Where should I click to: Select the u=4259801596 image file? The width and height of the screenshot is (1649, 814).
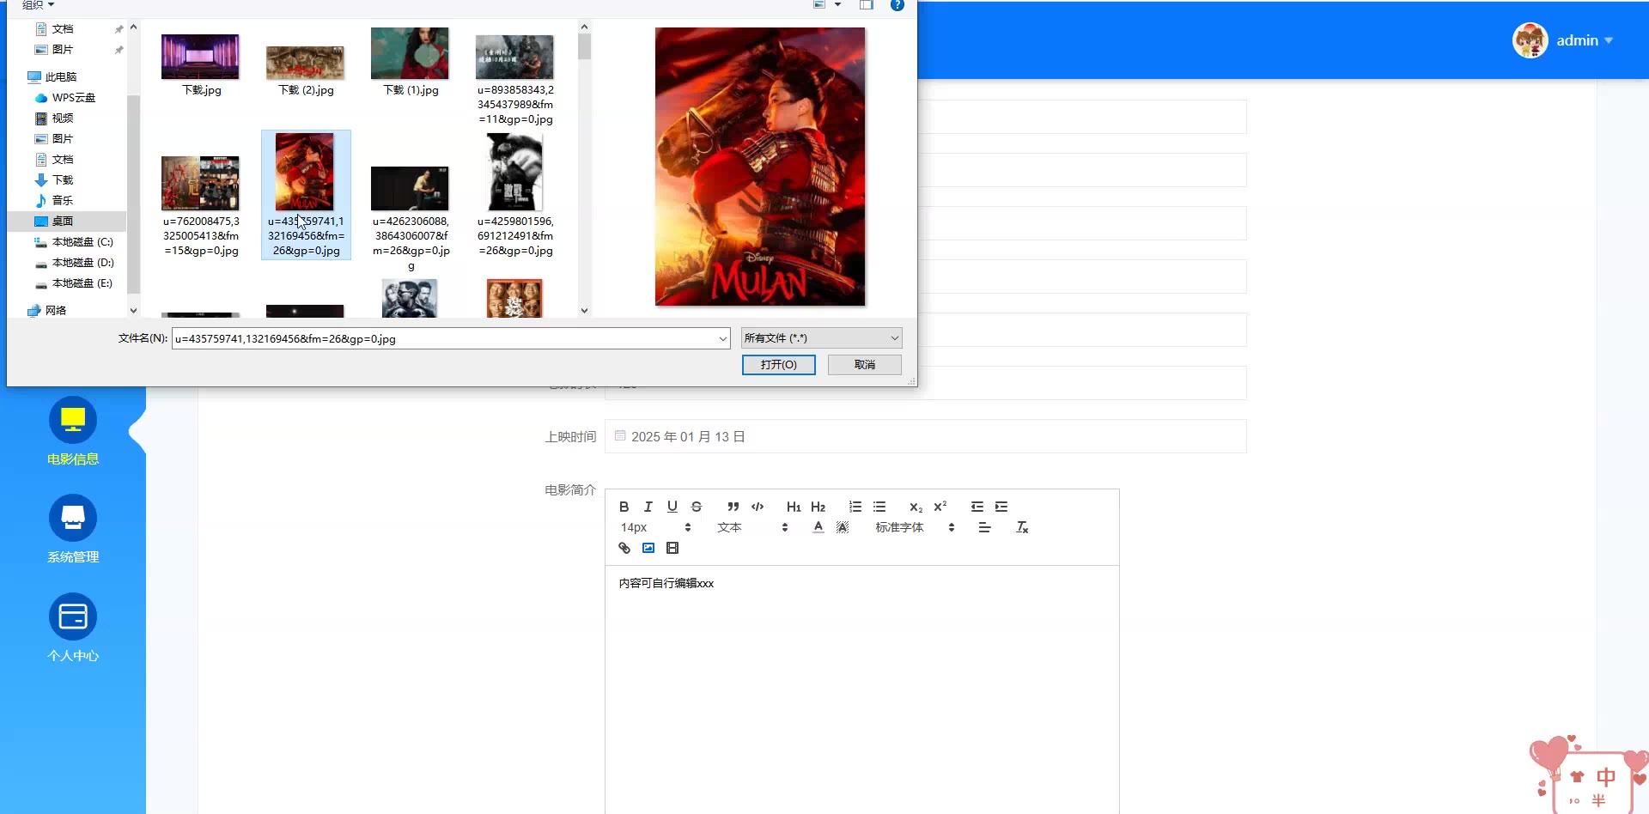(515, 196)
